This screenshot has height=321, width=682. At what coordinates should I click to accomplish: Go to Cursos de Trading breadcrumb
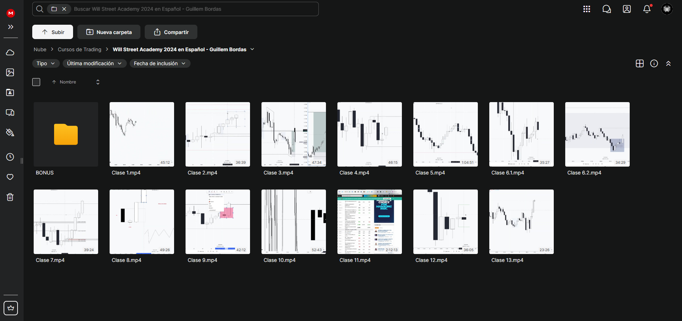click(80, 49)
